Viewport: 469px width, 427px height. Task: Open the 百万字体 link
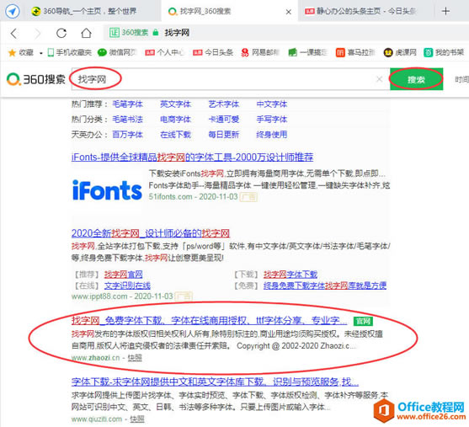click(x=127, y=135)
